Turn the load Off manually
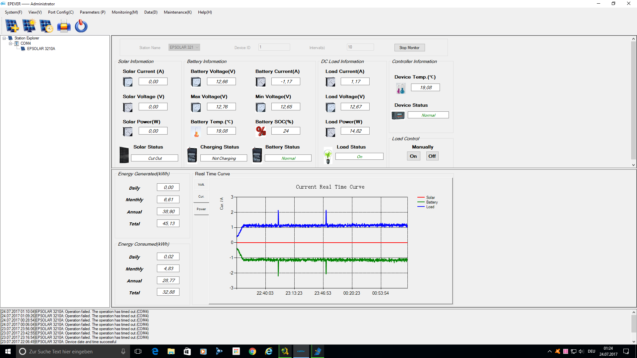The height and width of the screenshot is (358, 637). click(x=432, y=156)
